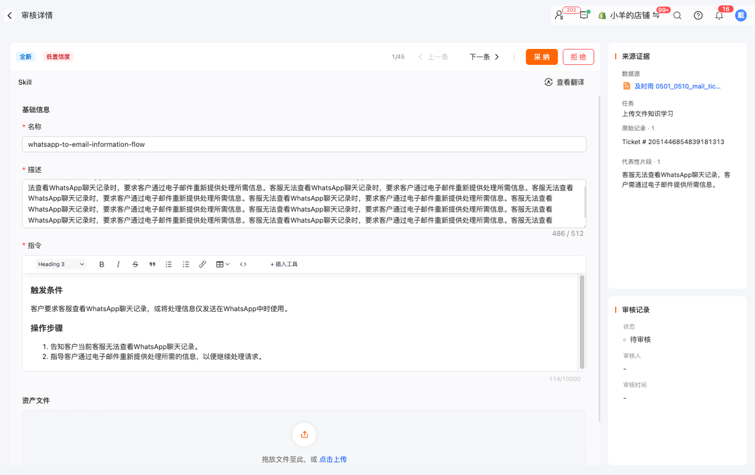This screenshot has height=475, width=755.
Task: Insert a code block using the code icon
Action: pyautogui.click(x=243, y=265)
